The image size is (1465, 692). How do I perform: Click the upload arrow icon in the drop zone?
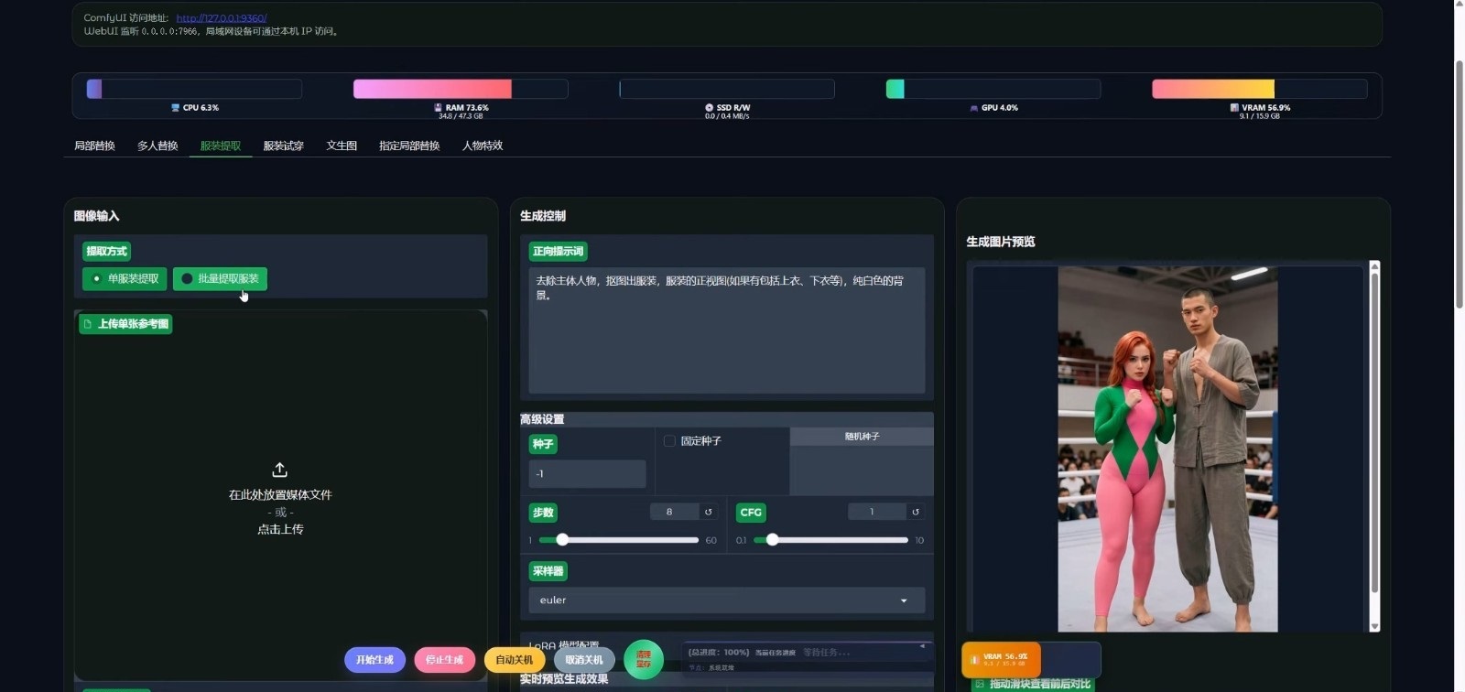[x=280, y=470]
